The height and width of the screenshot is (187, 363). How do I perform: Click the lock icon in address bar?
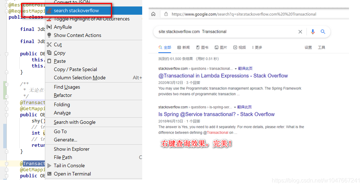pyautogui.click(x=166, y=14)
